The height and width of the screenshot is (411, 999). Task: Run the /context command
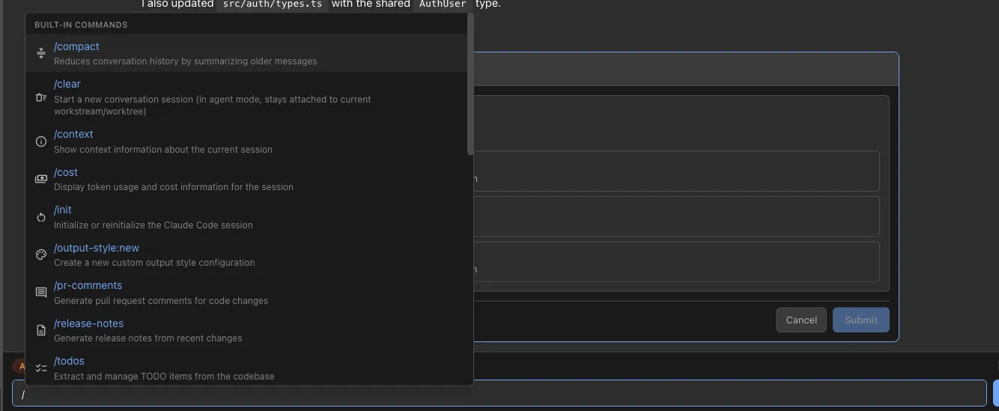point(73,134)
